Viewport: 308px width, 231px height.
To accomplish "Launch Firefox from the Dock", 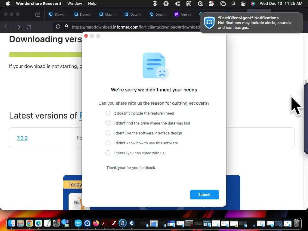I will click(x=96, y=223).
